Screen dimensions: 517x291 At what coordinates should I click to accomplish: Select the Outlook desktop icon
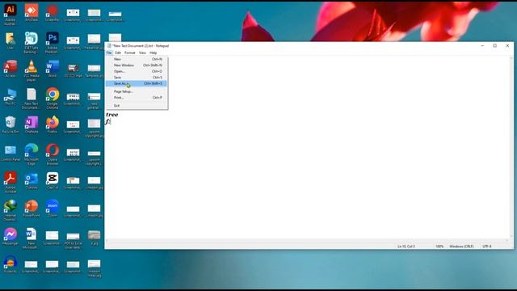coord(32,180)
